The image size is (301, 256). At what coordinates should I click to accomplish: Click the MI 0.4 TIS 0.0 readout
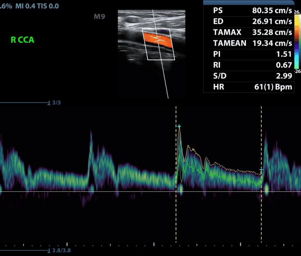[37, 6]
